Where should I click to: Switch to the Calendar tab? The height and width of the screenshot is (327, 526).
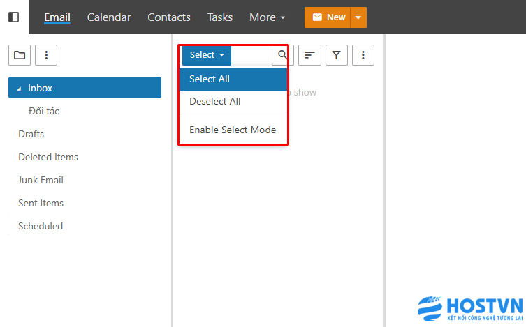[109, 17]
